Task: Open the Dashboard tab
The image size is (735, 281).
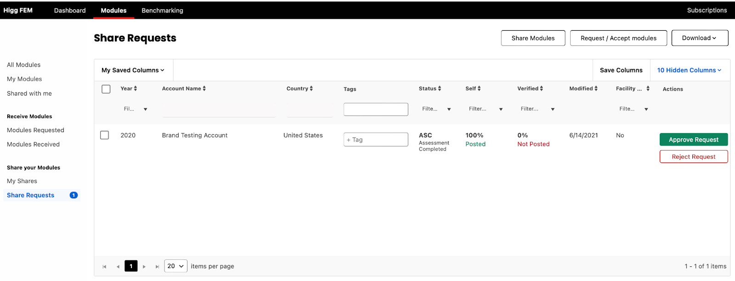Action: (70, 11)
